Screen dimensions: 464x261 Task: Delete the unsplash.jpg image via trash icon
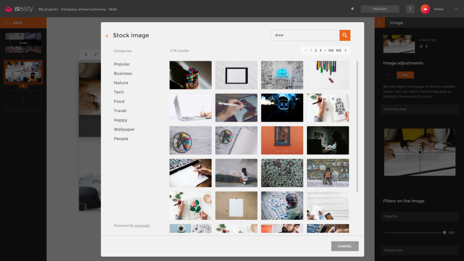(421, 46)
